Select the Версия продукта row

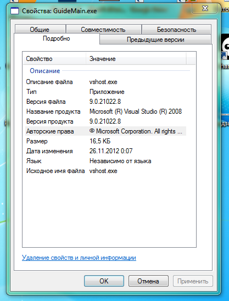pyautogui.click(x=106, y=121)
